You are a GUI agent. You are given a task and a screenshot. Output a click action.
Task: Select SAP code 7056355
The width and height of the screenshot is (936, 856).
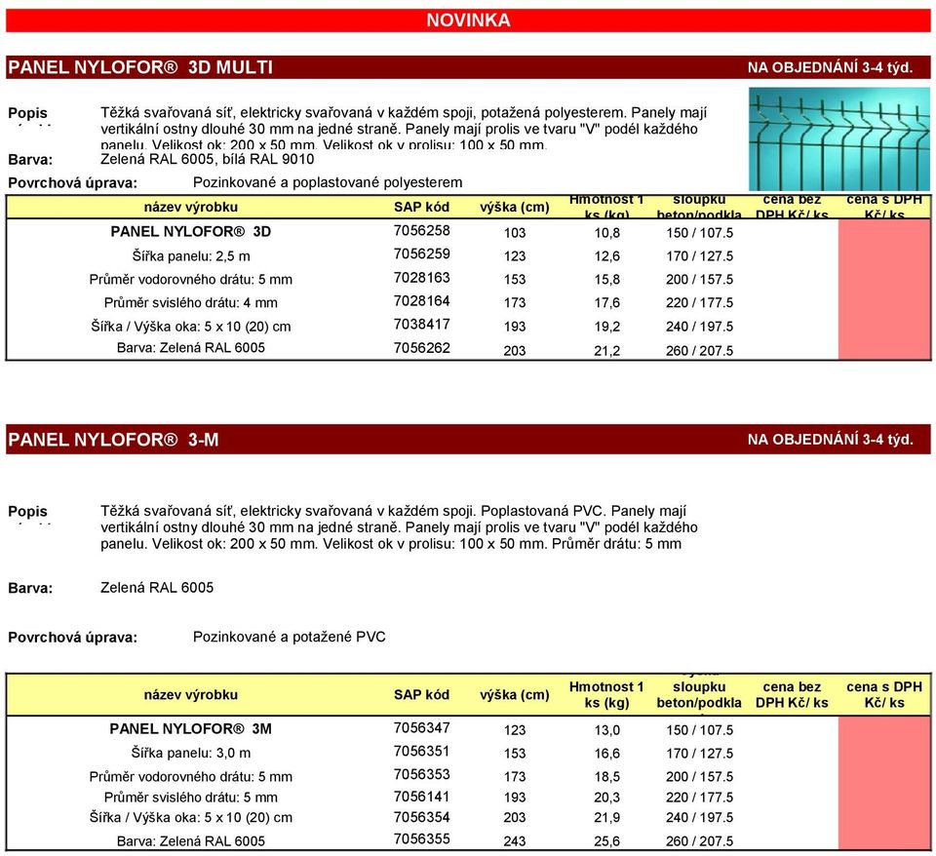421,838
